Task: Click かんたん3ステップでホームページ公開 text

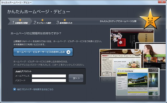Action: (x=118, y=21)
